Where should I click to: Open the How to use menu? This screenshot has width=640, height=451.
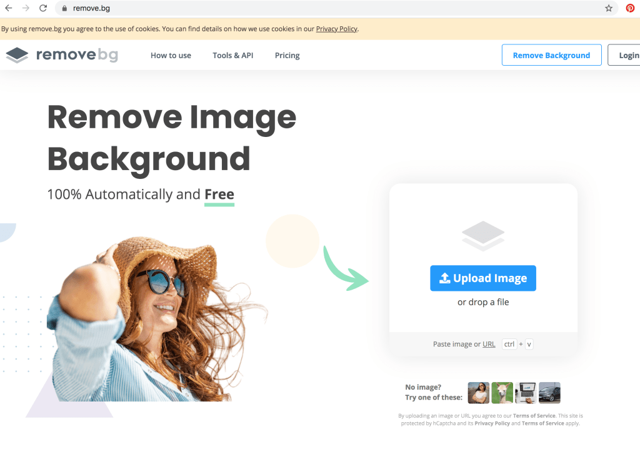click(171, 55)
